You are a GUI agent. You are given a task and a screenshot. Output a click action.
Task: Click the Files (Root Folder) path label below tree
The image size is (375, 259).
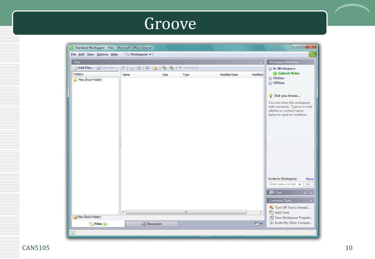pos(89,217)
